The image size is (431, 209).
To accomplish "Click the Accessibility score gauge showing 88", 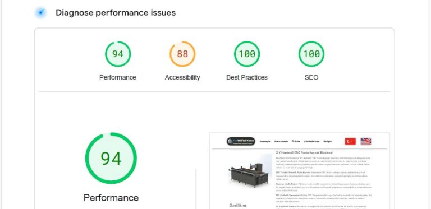I will [182, 54].
